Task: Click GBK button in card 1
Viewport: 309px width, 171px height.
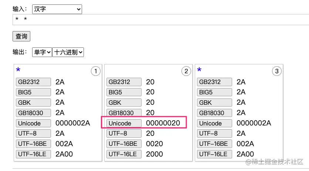Action: point(33,103)
